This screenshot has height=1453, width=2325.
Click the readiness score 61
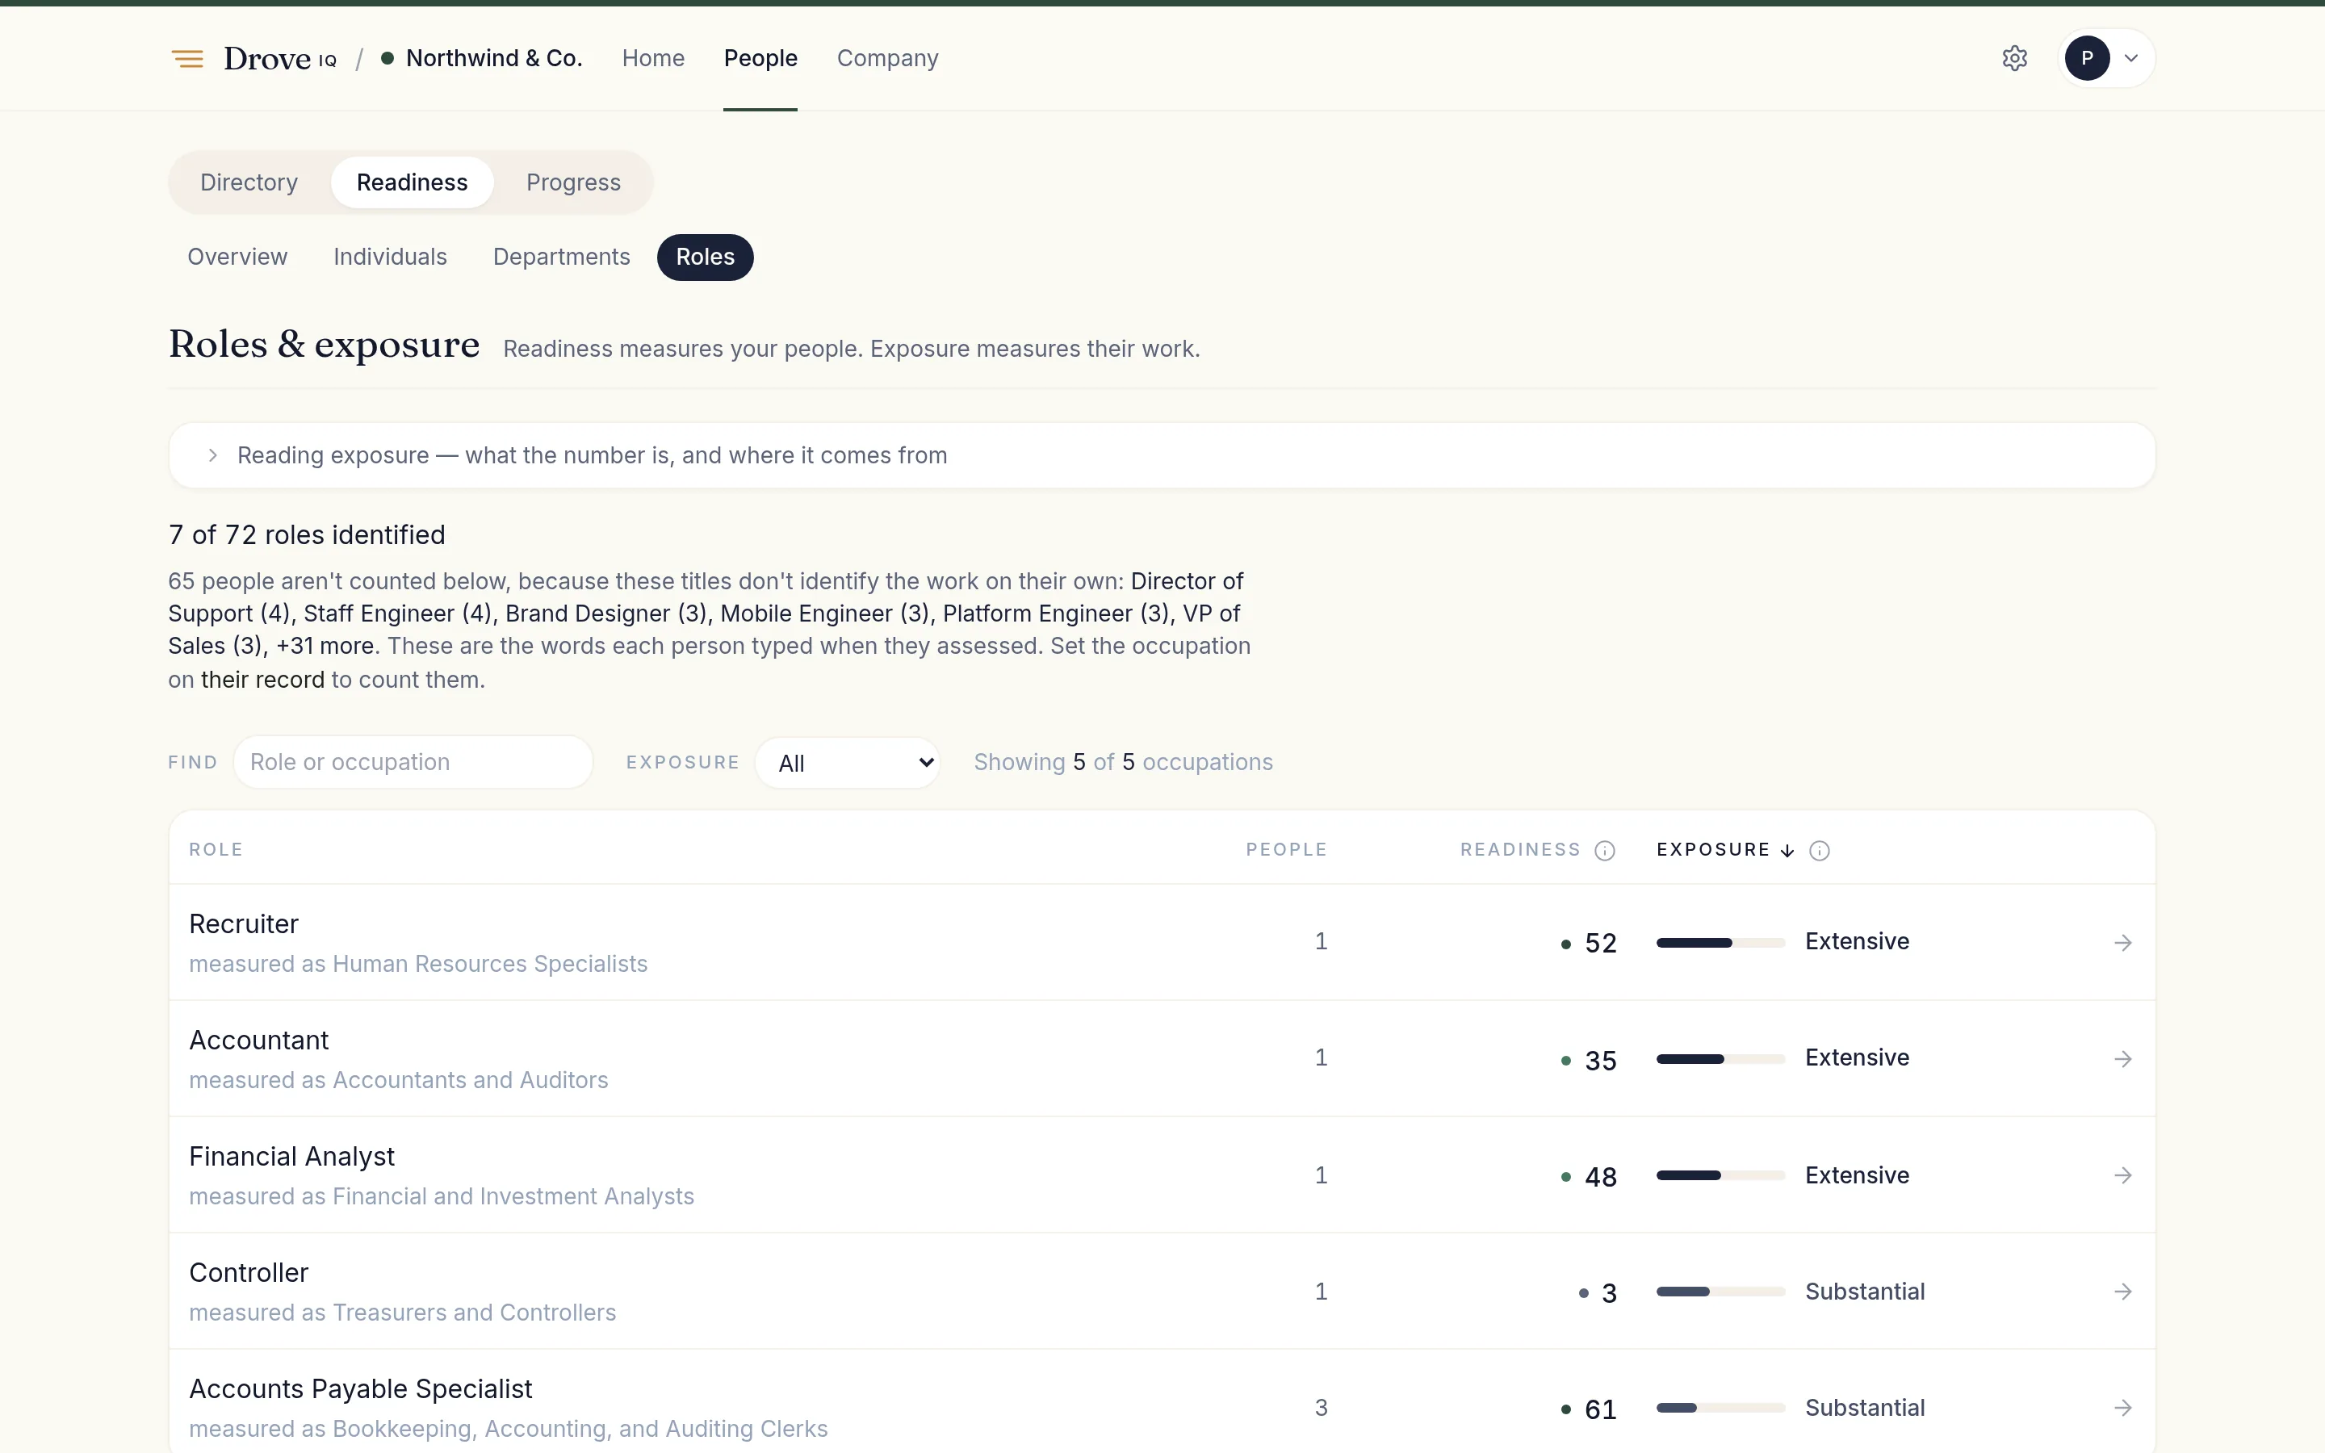(1601, 1409)
